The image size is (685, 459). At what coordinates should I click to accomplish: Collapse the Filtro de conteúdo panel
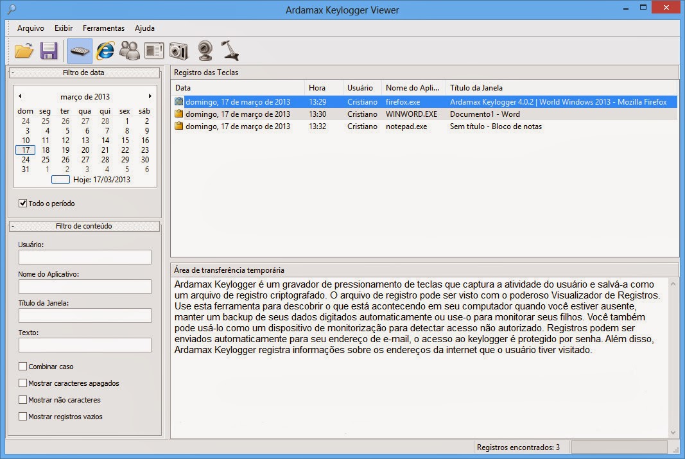click(13, 226)
